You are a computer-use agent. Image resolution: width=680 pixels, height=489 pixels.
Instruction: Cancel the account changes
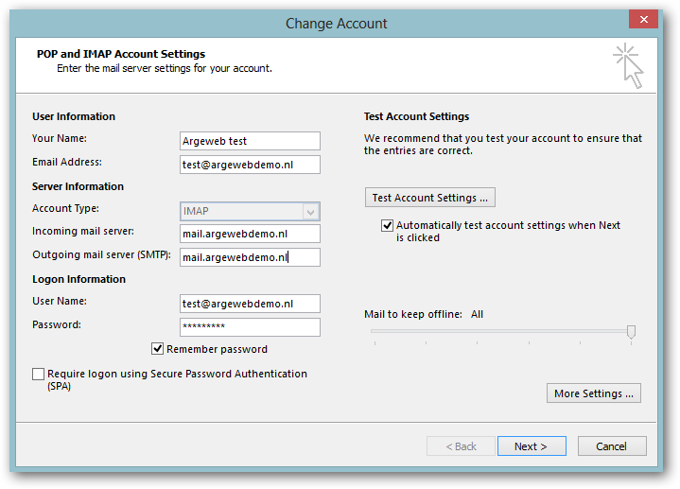tap(612, 446)
